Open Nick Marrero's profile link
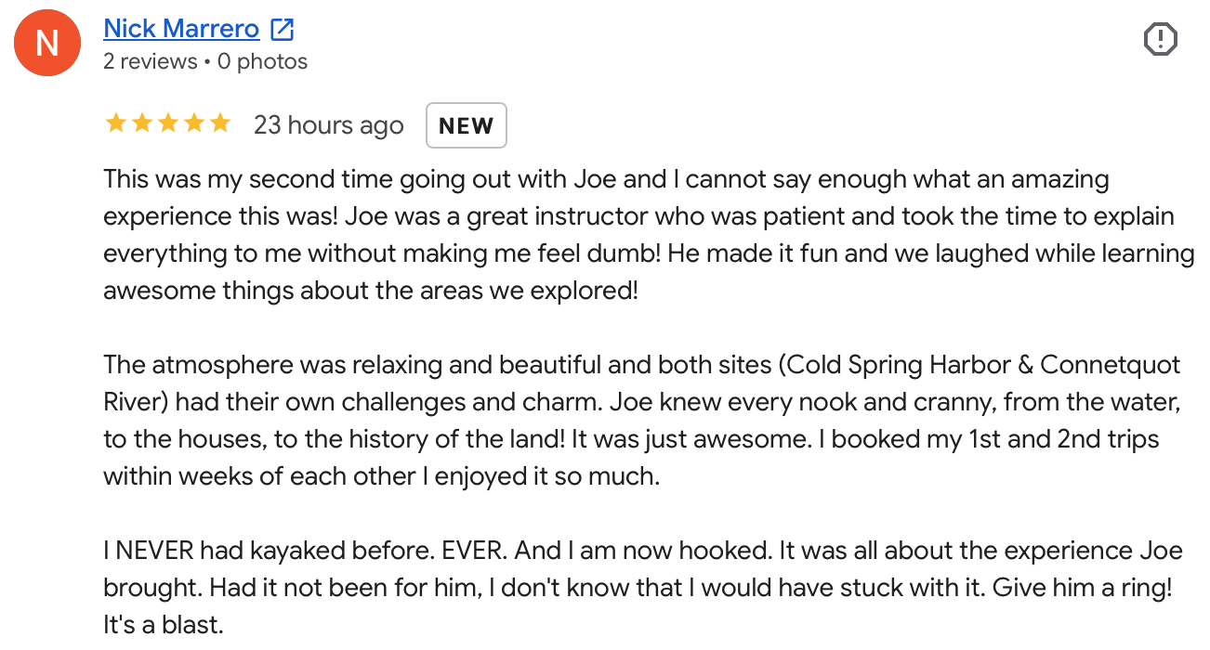This screenshot has height=650, width=1210. click(181, 29)
